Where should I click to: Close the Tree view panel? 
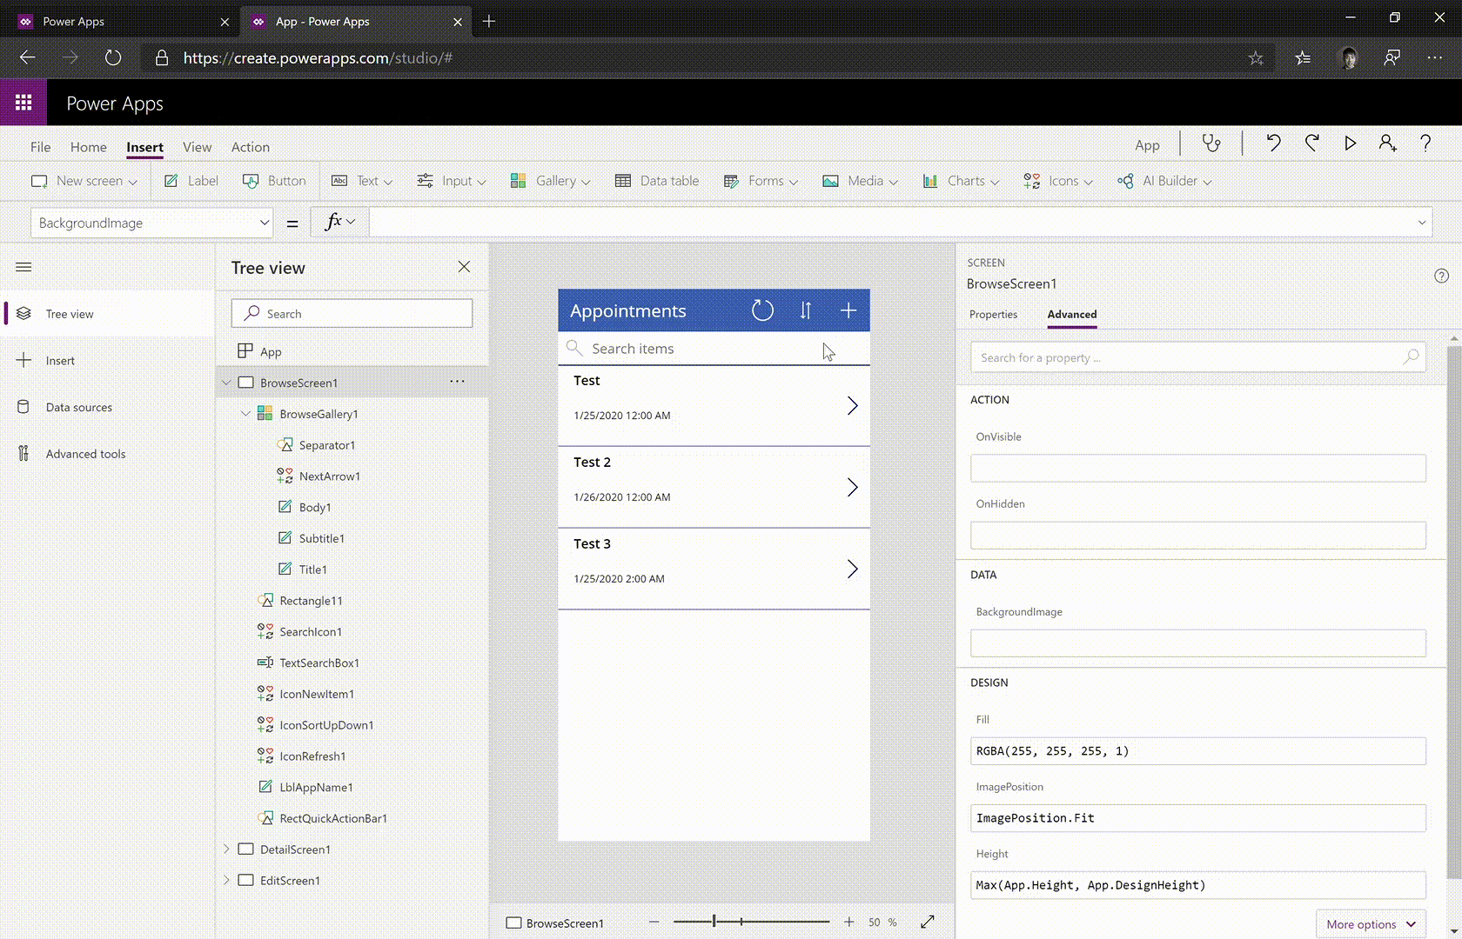pos(464,267)
